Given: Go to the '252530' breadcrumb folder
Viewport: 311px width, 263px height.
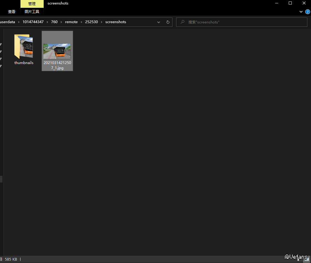Looking at the screenshot, I should (92, 22).
